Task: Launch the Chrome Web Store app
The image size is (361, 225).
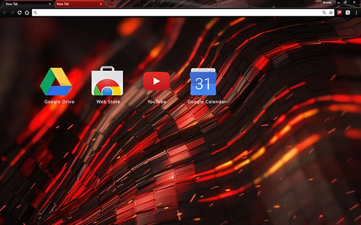Action: click(x=107, y=81)
